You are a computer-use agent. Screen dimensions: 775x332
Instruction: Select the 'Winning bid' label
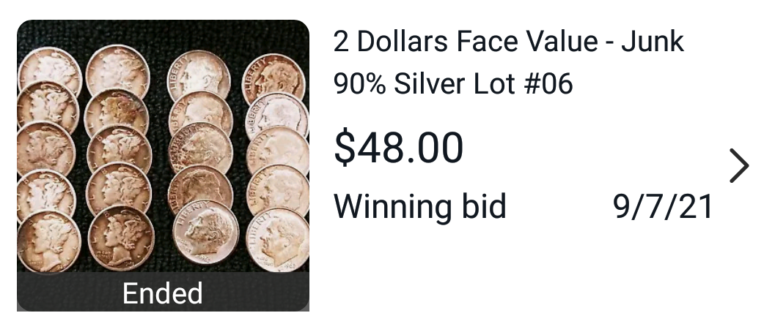(420, 206)
